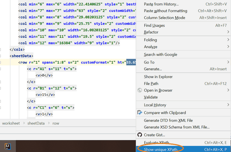Click the clipboard compare icon
The image size is (231, 152).
point(139,113)
